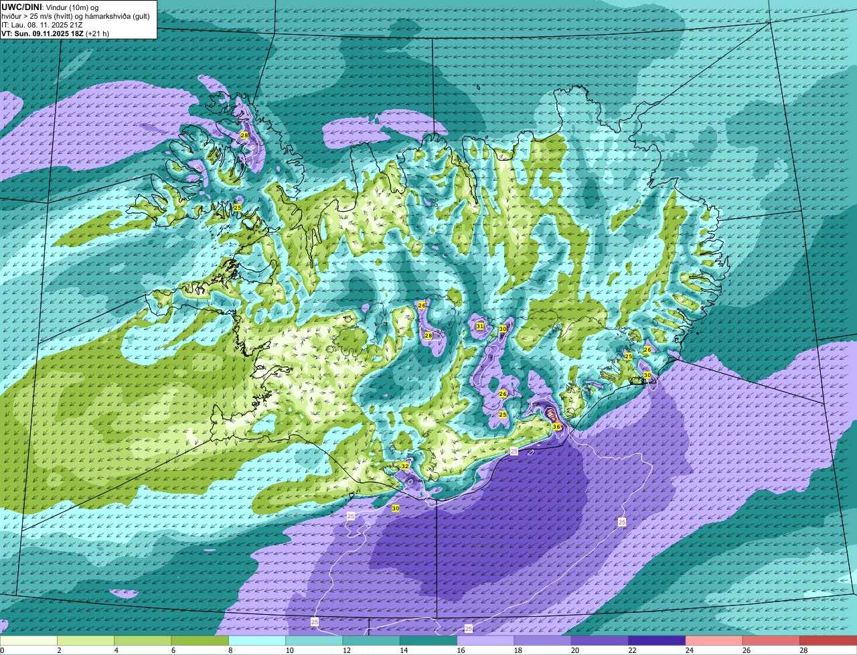Click the 'IT: Lau. 08. 11. 2025 21Z' line
Viewport: 857px width, 655px height.
click(x=42, y=25)
